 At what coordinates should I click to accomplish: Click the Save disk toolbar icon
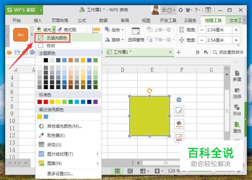(x=17, y=52)
